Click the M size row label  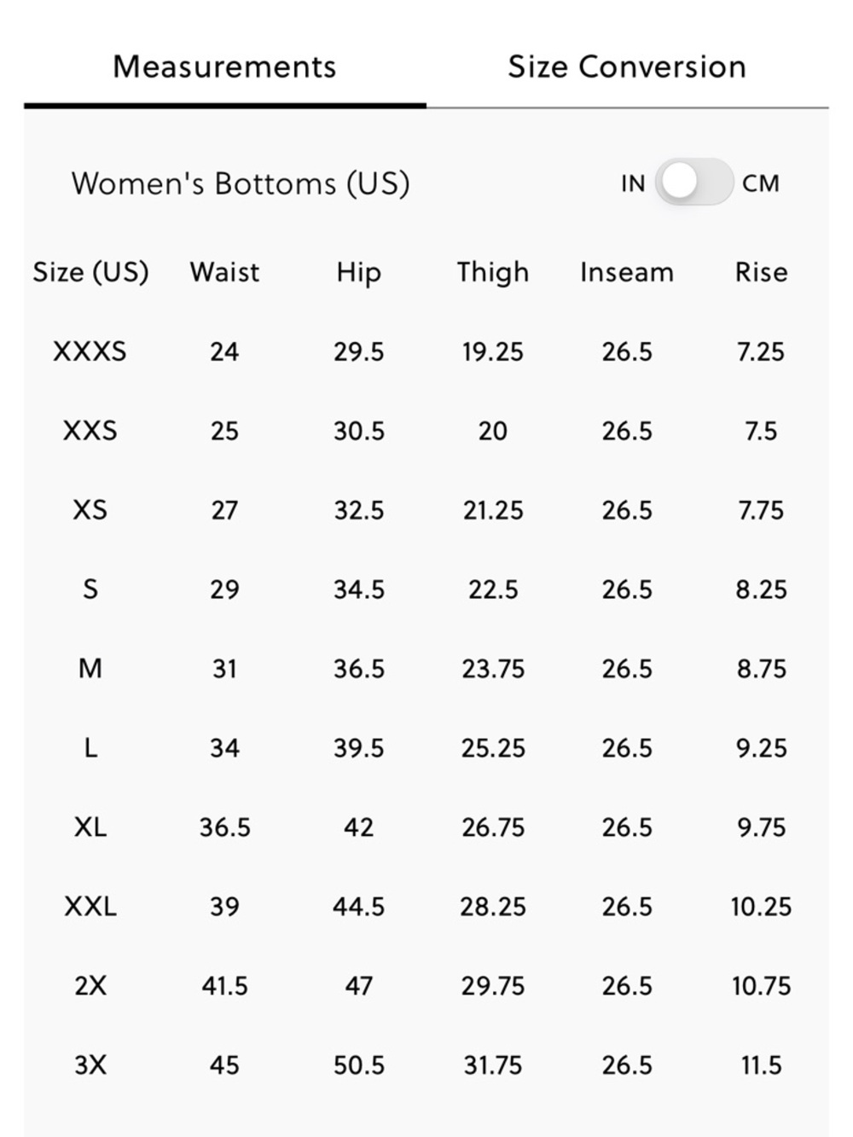[x=90, y=669]
